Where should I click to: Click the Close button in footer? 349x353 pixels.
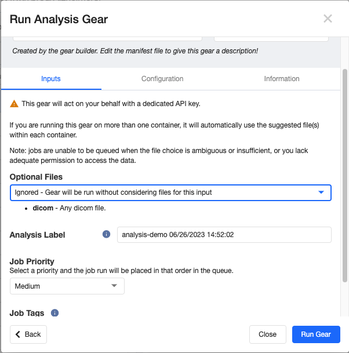pyautogui.click(x=267, y=334)
